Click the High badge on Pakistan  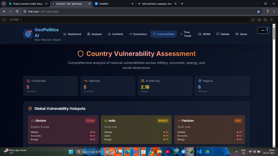tap(238, 121)
